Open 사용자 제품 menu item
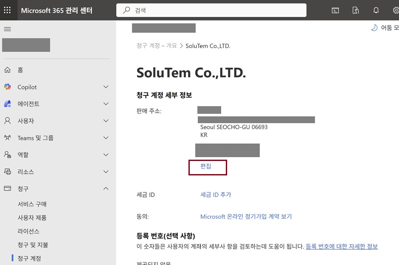 pyautogui.click(x=32, y=218)
